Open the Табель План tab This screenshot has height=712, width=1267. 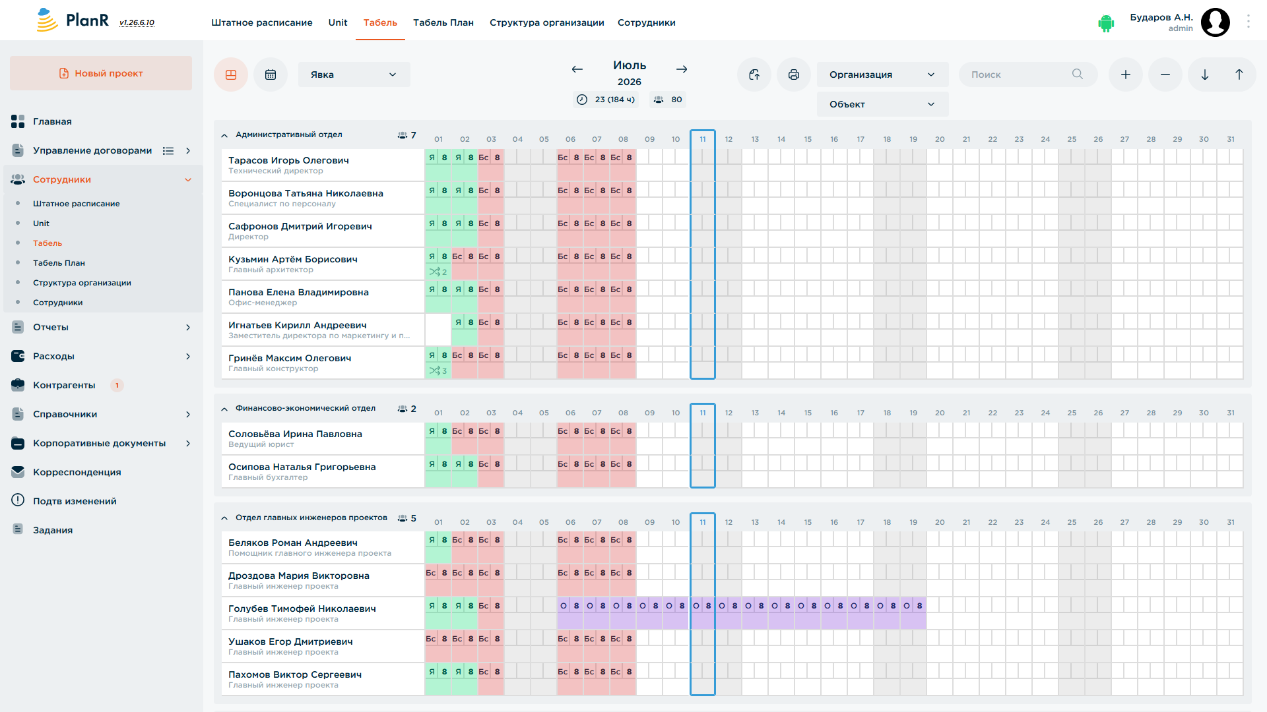(x=443, y=22)
